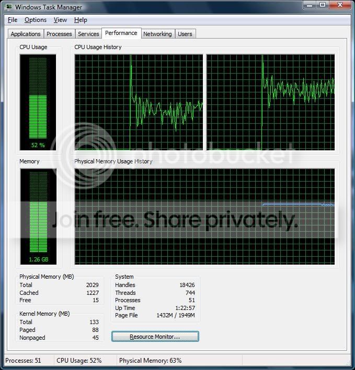The image size is (355, 370).
Task: Click the 'Kernel Memory (MB)' group label
Action: pyautogui.click(x=44, y=314)
